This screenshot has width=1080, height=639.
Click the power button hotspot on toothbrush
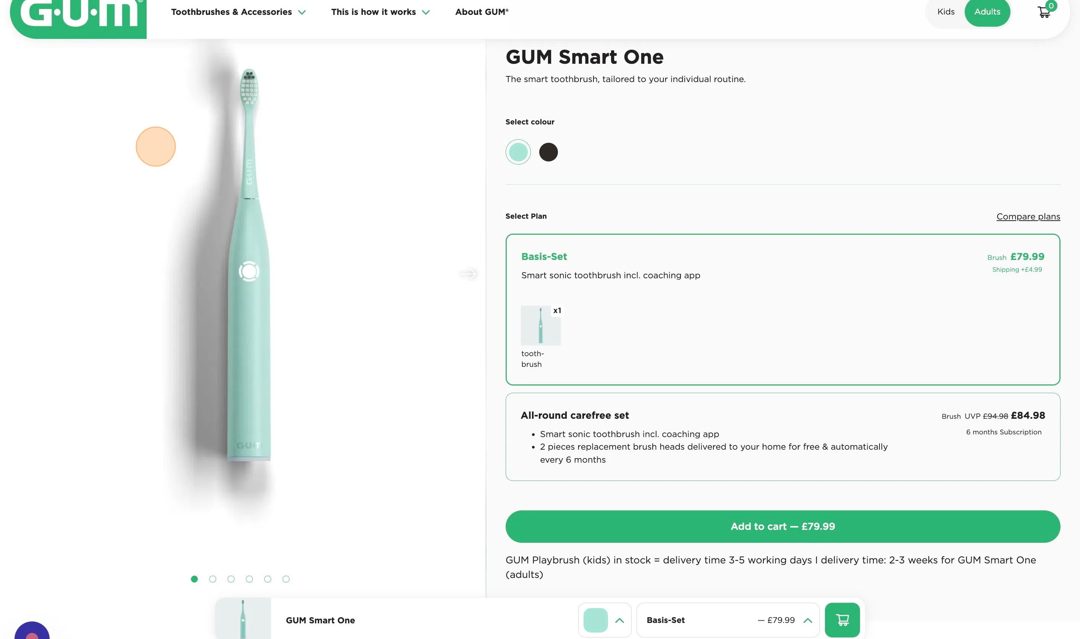pos(249,271)
